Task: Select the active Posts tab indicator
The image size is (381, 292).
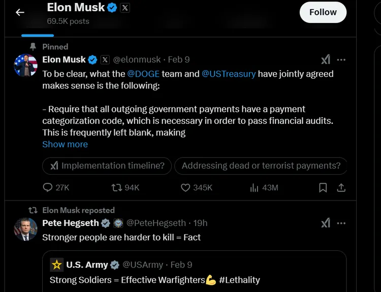Action: coord(37,35)
